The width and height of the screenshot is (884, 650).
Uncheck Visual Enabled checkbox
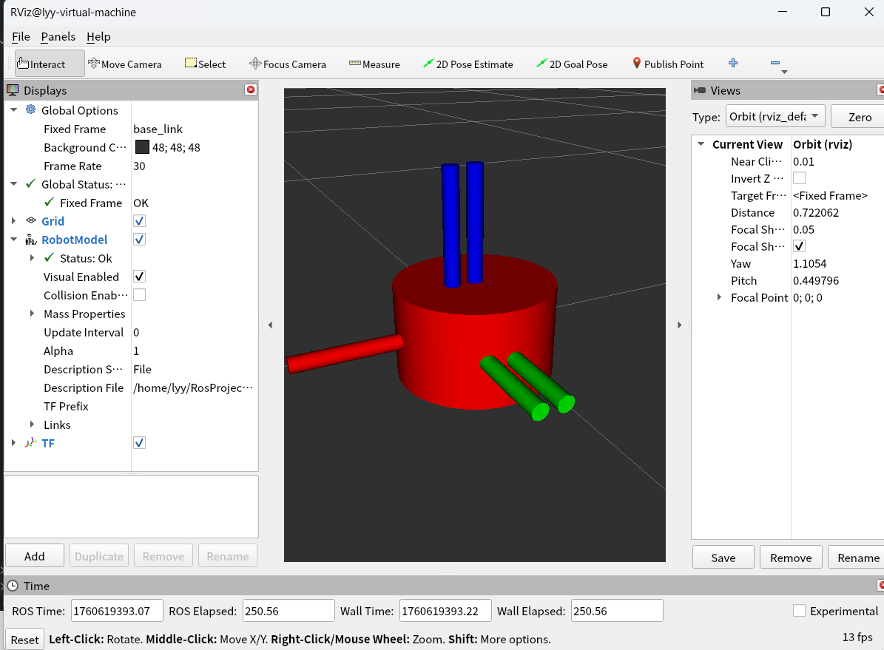(x=139, y=277)
